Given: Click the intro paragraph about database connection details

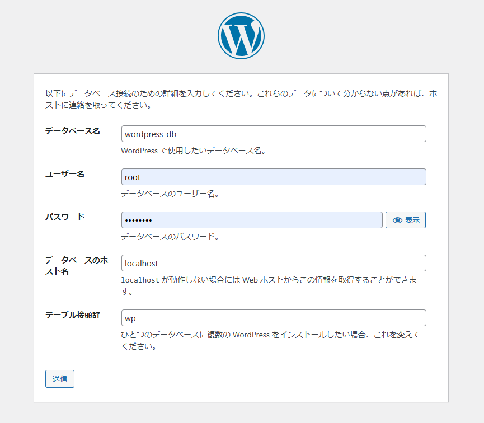Looking at the screenshot, I should tap(241, 99).
